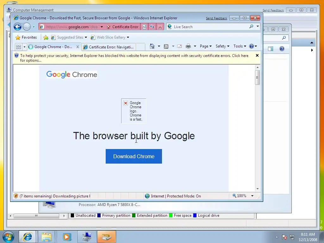Click the pane icon in background window toolbar
324x243 pixels.
pyautogui.click(x=271, y=49)
